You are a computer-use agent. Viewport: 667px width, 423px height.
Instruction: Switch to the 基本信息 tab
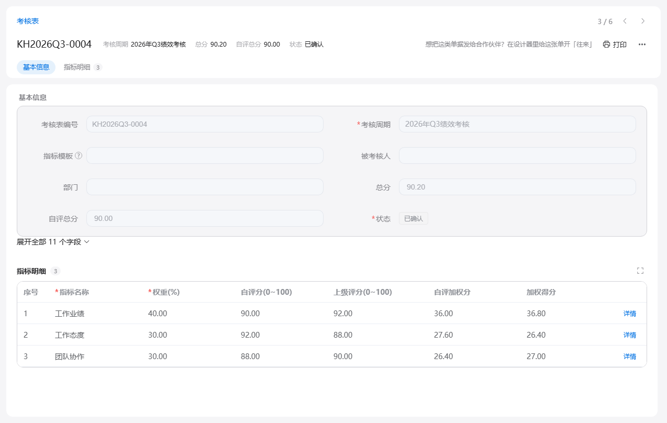pos(36,67)
